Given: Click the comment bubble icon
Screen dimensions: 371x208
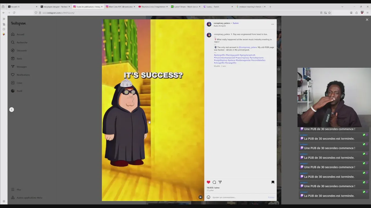Looking at the screenshot, I should 214,182.
